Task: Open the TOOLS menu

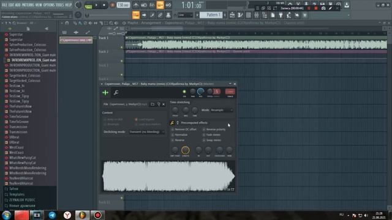Action: point(59,5)
